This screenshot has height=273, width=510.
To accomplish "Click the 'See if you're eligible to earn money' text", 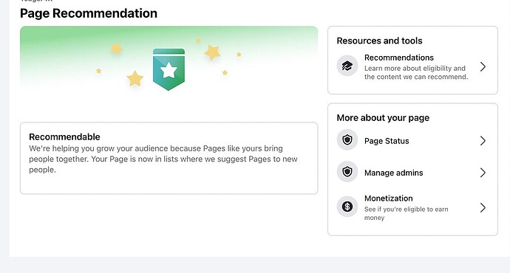I will (407, 213).
